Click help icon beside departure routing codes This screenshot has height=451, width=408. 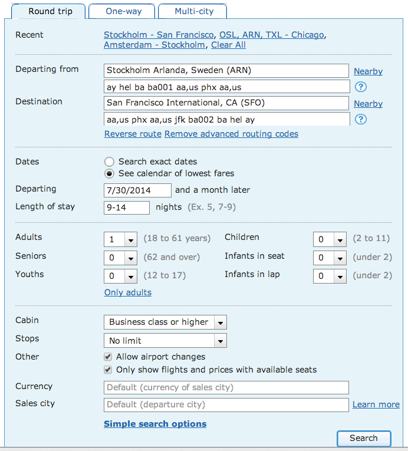(x=361, y=87)
